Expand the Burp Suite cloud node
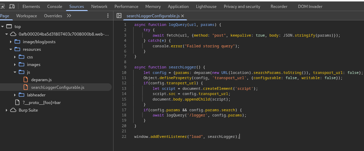364x151 pixels. click(x=7, y=110)
